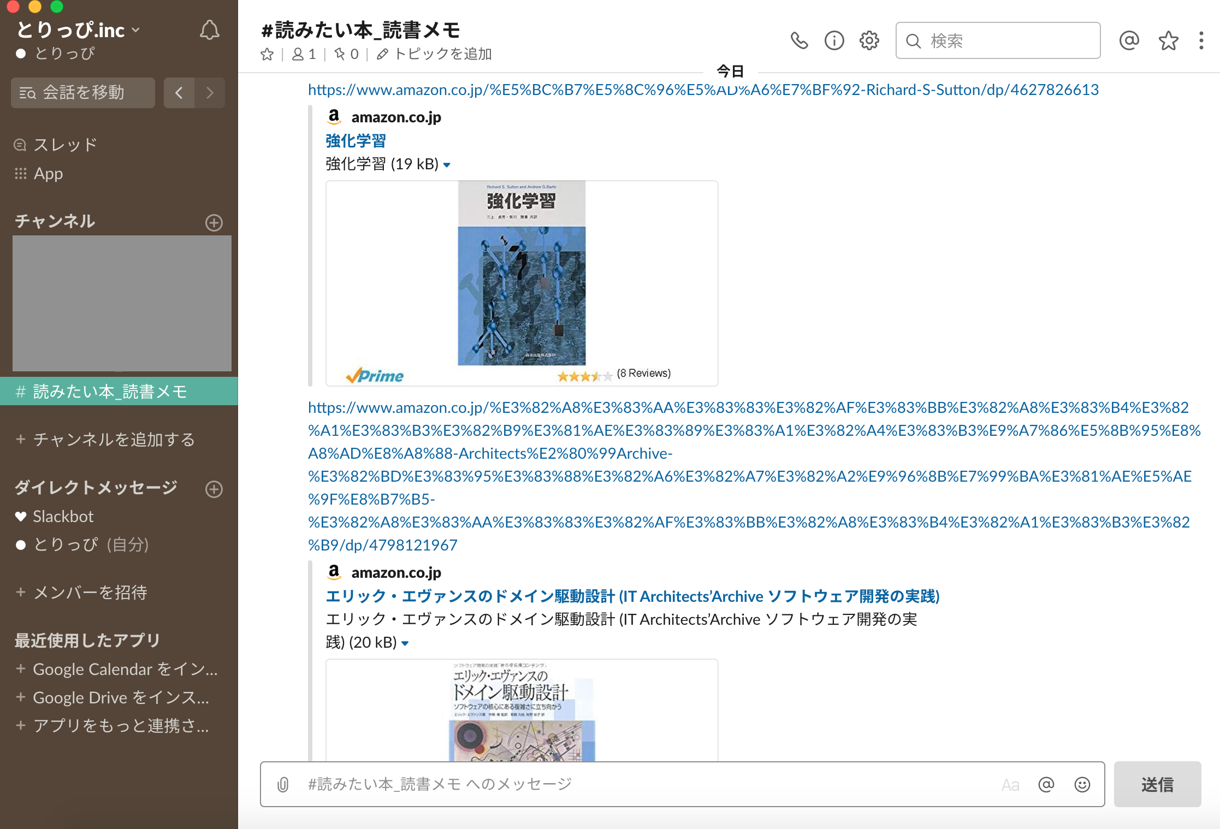Open the とりっぴ.inc workspace menu
Image resolution: width=1220 pixels, height=829 pixels.
click(78, 29)
